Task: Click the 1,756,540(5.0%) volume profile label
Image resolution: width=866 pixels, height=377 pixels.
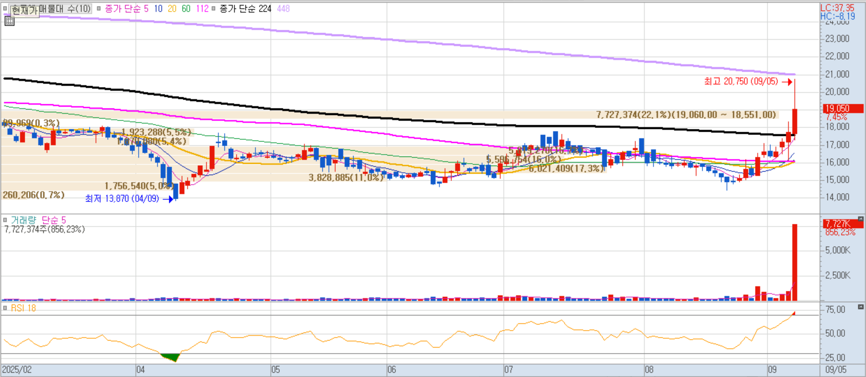Action: 139,186
